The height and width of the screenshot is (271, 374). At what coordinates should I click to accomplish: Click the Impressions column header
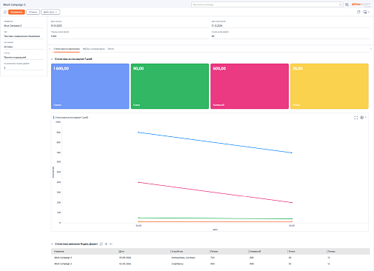coord(214,252)
